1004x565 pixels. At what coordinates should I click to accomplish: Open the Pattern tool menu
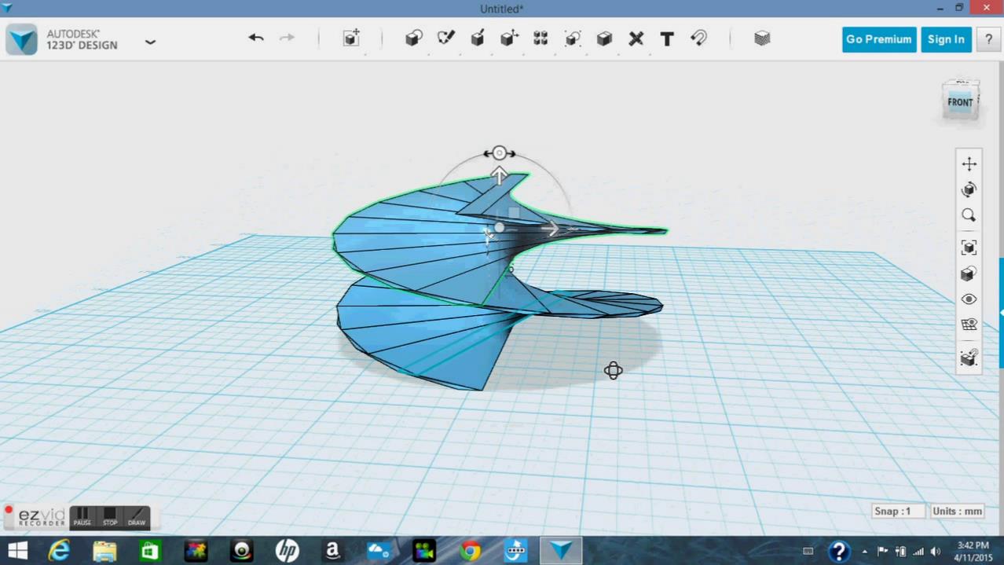[540, 39]
